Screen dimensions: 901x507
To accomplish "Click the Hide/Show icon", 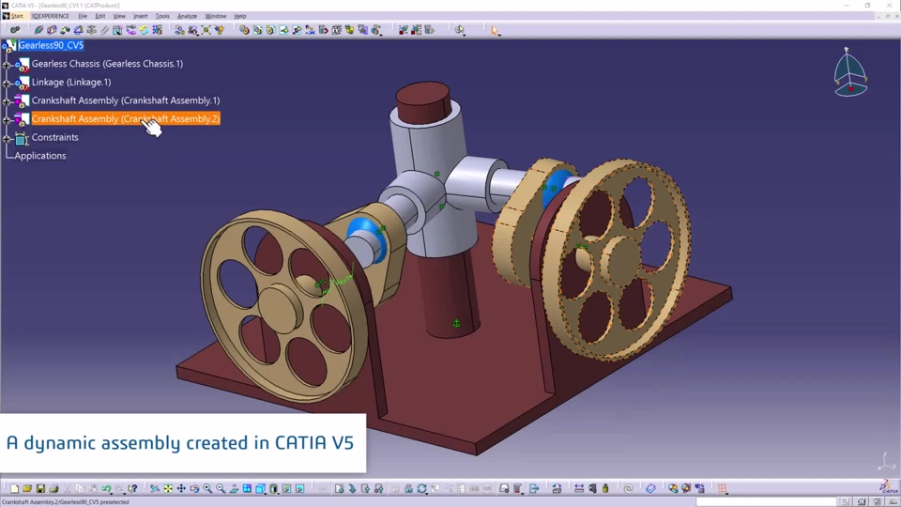I will [x=287, y=488].
